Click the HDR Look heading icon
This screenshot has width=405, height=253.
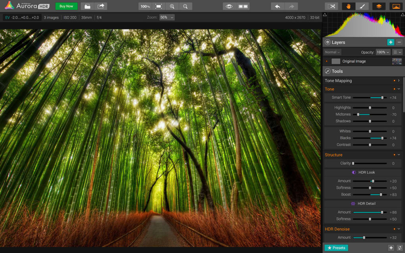click(x=354, y=172)
